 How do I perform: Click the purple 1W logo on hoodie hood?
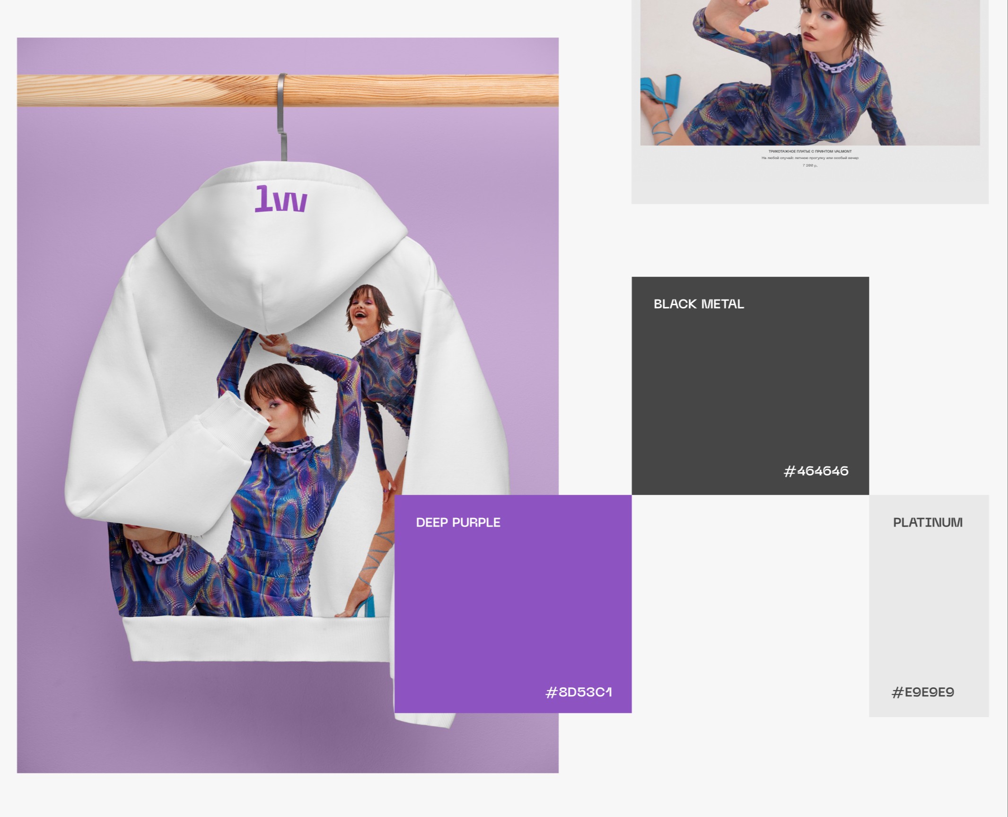[281, 199]
